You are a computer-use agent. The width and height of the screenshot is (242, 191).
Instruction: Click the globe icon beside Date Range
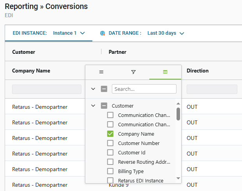point(103,33)
